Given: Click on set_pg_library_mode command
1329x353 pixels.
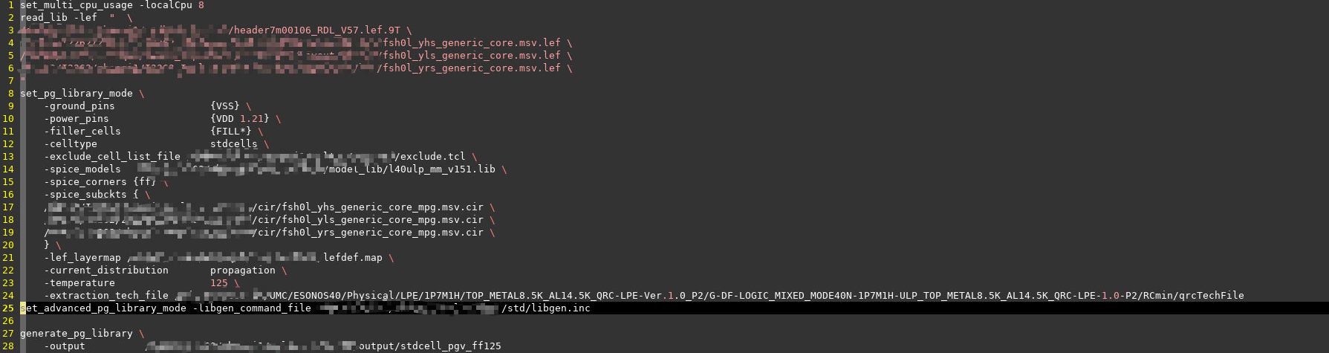Looking at the screenshot, I should tap(77, 94).
